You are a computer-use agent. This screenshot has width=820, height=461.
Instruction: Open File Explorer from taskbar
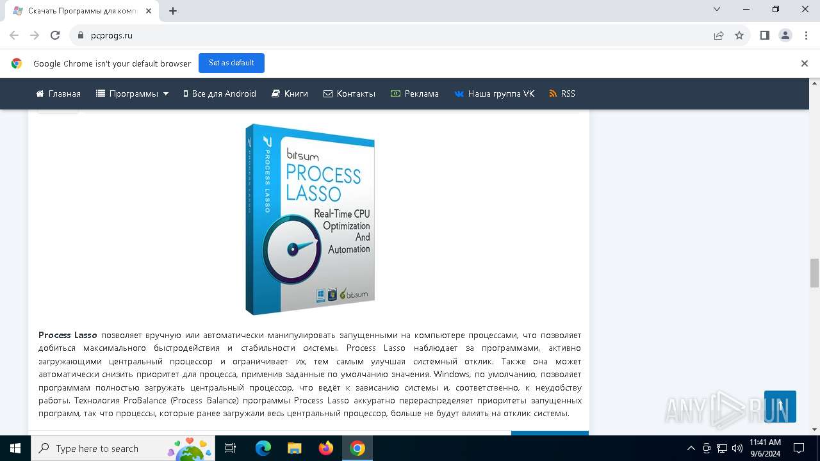(294, 448)
